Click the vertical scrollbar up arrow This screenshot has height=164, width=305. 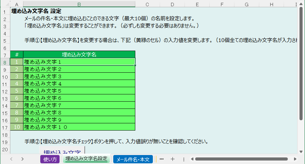(301, 4)
